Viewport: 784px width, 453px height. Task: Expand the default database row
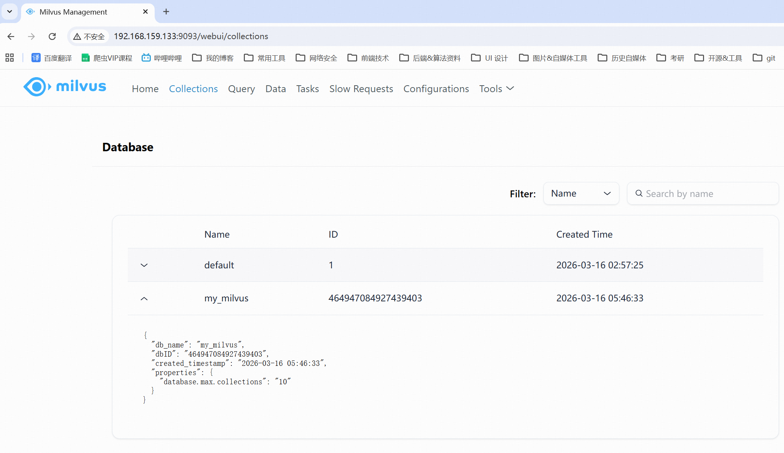[x=144, y=265]
